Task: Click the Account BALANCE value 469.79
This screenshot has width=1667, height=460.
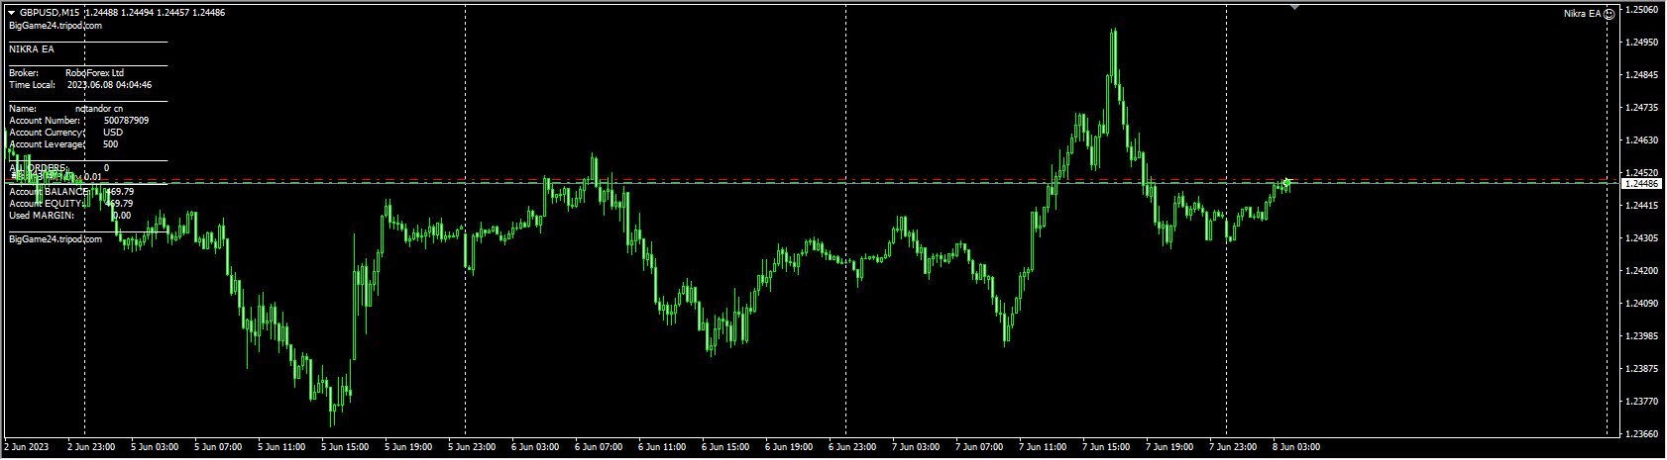Action: tap(119, 192)
